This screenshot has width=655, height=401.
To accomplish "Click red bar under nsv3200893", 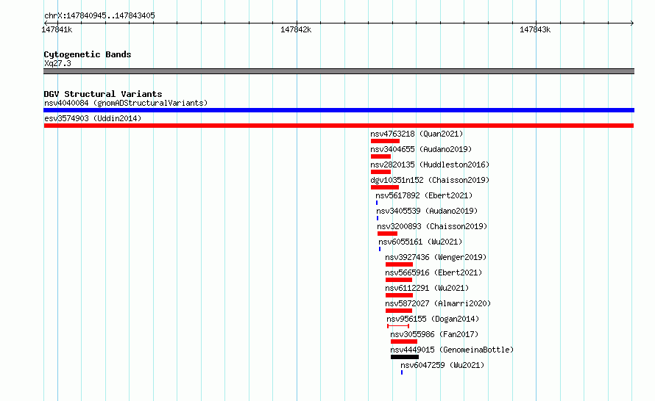I will pyautogui.click(x=387, y=234).
